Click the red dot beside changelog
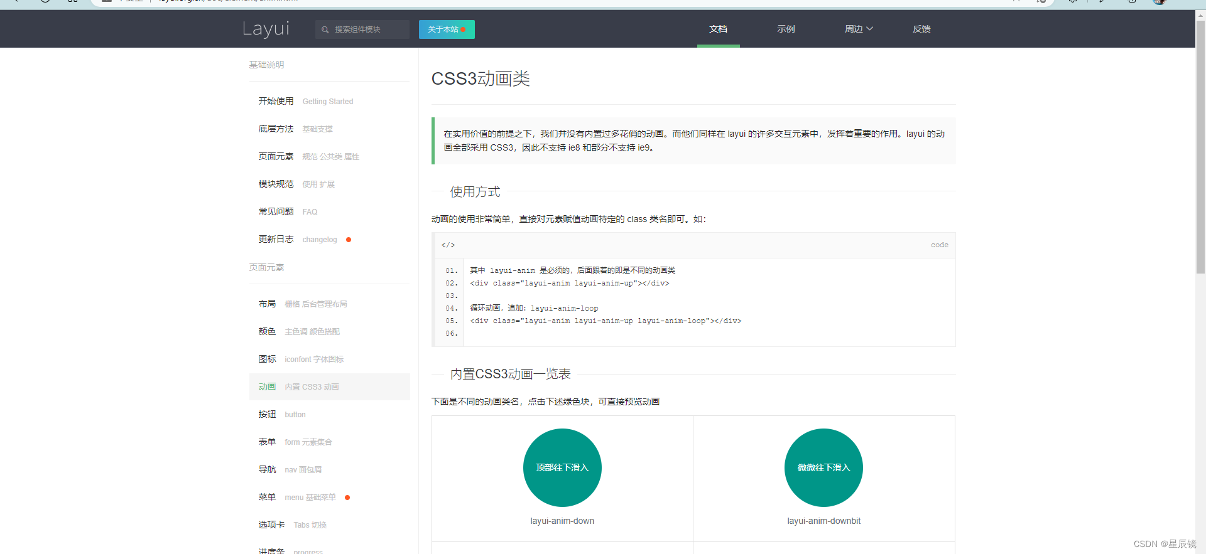 (x=349, y=240)
